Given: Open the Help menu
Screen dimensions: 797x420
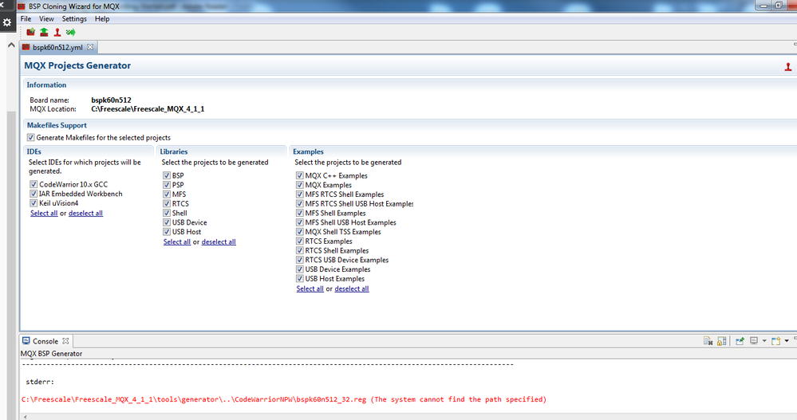Looking at the screenshot, I should [102, 19].
